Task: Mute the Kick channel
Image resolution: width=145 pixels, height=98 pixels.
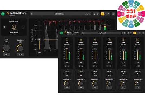Action: (68, 66)
